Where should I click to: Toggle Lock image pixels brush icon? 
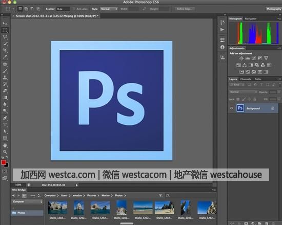pos(244,99)
